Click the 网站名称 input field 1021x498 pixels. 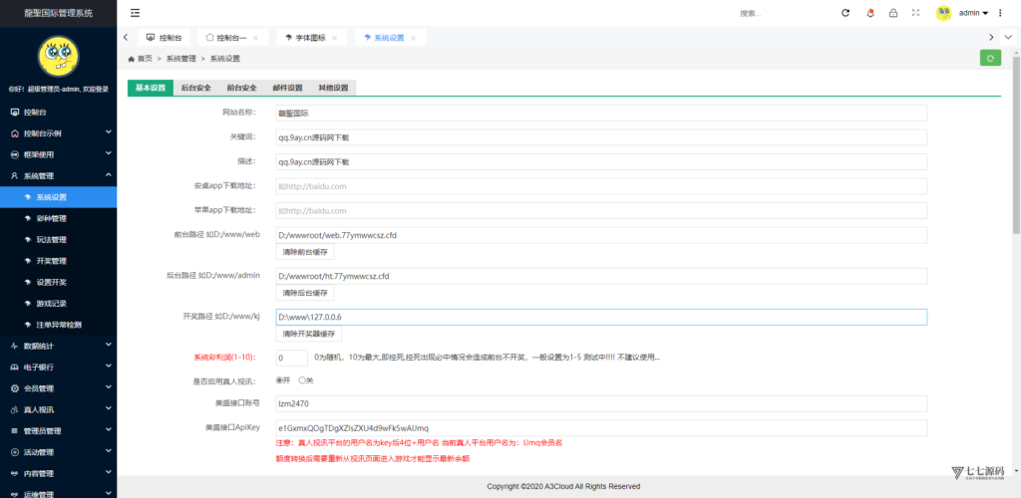pos(600,114)
